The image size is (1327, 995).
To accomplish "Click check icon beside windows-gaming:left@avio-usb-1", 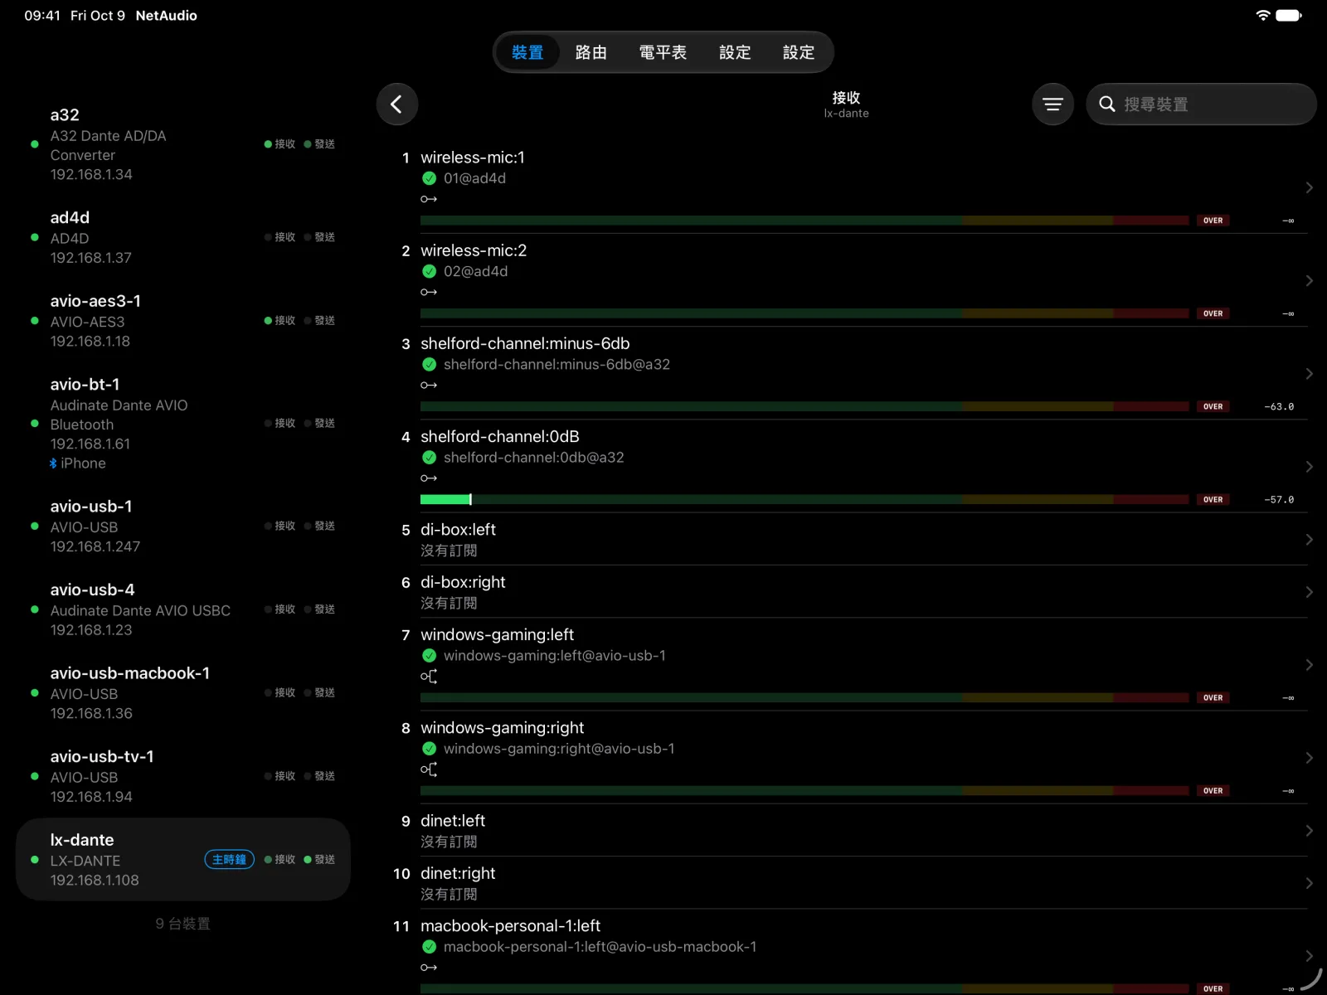I will (430, 655).
